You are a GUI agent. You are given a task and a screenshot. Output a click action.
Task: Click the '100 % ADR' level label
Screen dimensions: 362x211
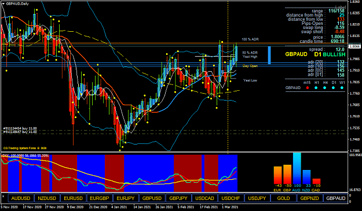click(x=250, y=39)
